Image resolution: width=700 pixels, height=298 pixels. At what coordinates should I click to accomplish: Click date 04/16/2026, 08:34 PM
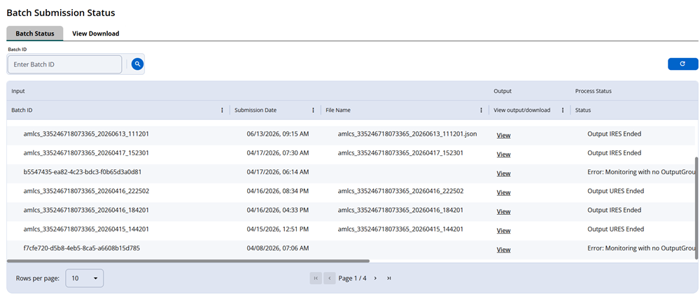point(278,191)
